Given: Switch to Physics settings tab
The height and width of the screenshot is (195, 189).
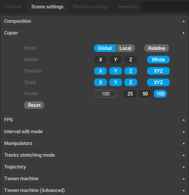Looking at the screenshot, I should (91, 7).
